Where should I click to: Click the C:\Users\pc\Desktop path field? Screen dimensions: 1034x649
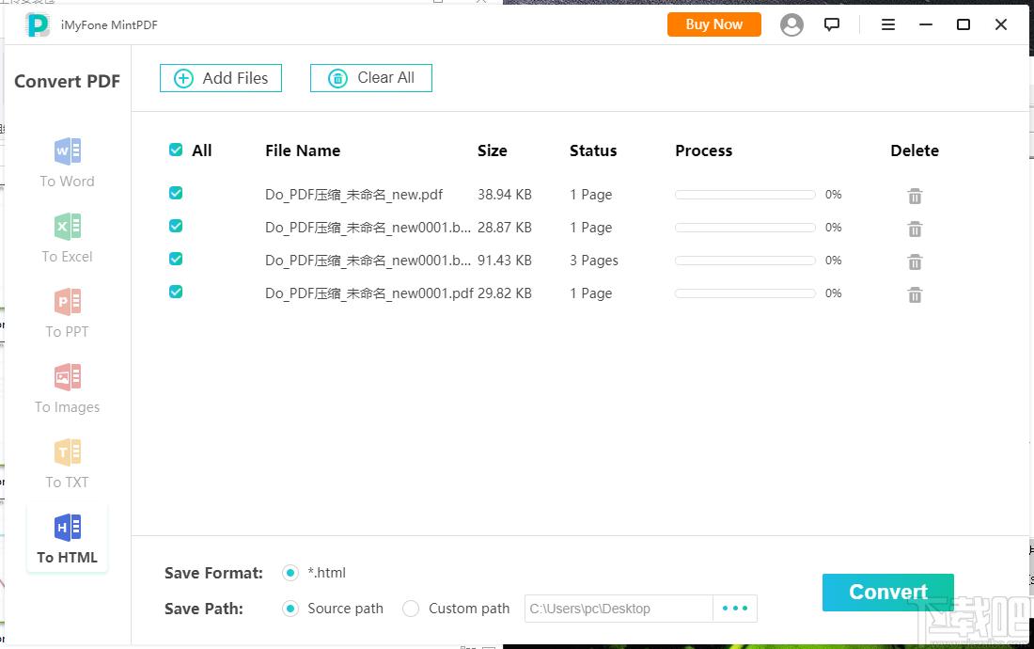(619, 609)
